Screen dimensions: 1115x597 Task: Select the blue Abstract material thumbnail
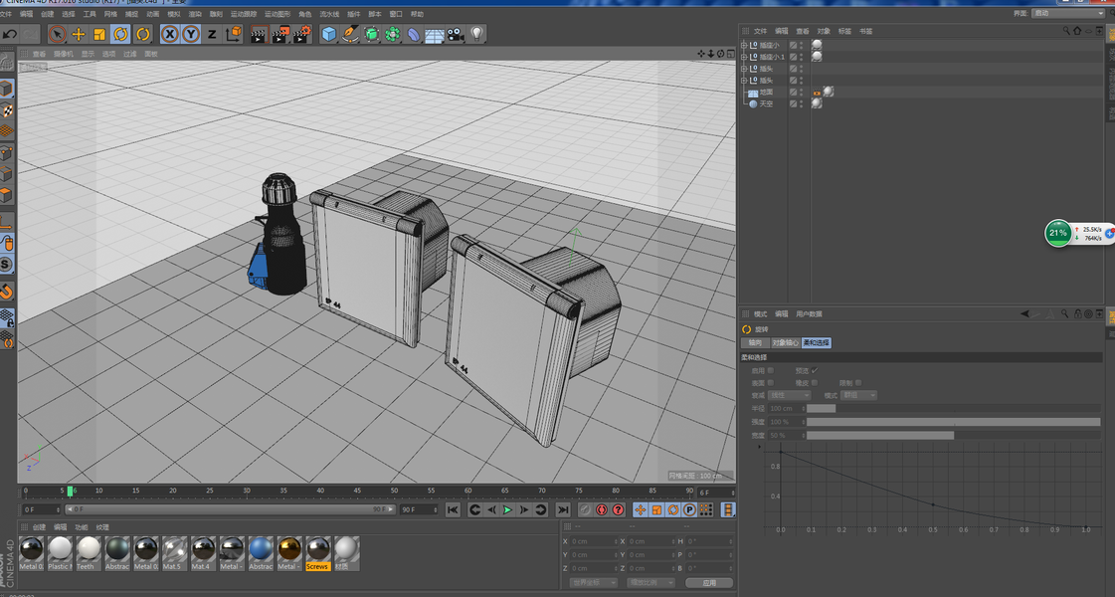[x=261, y=550]
